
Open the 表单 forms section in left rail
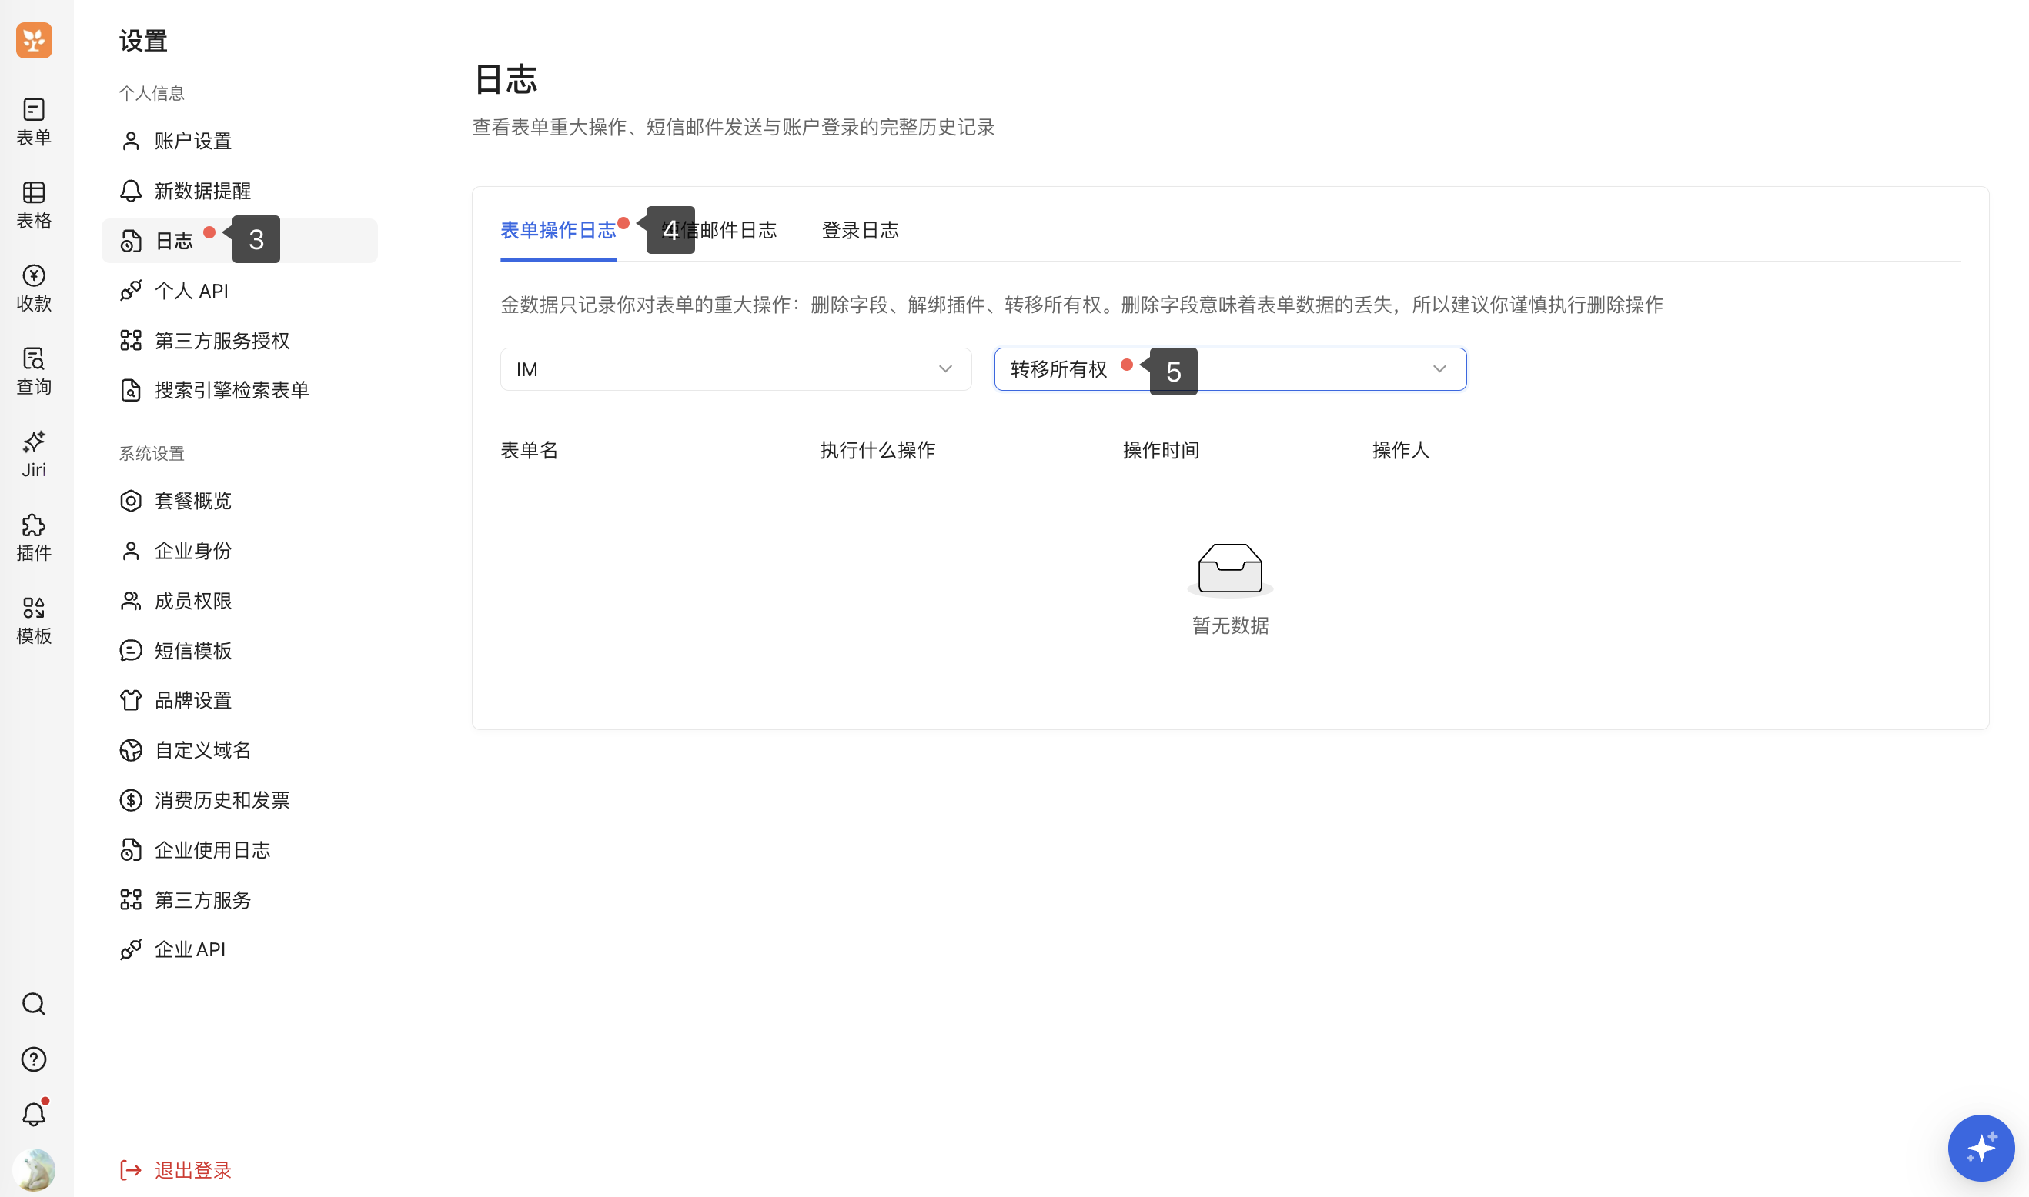[34, 122]
